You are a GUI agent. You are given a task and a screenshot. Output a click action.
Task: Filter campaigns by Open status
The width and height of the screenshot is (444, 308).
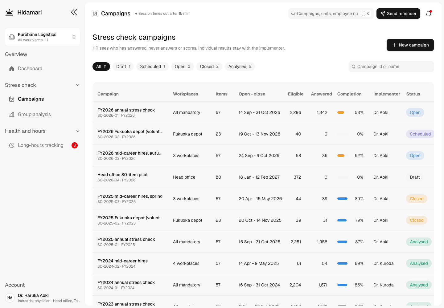(x=182, y=67)
